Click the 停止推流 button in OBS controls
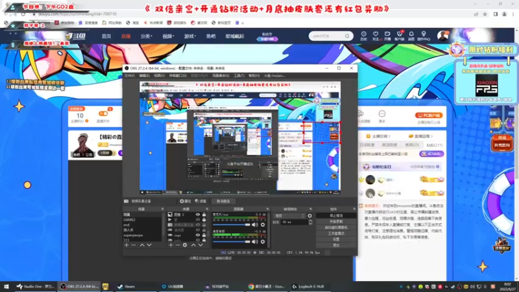The width and height of the screenshot is (519, 292). [x=336, y=215]
